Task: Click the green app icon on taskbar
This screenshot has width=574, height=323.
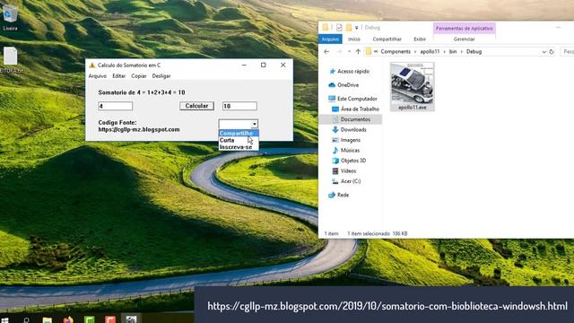Action: pyautogui.click(x=90, y=319)
